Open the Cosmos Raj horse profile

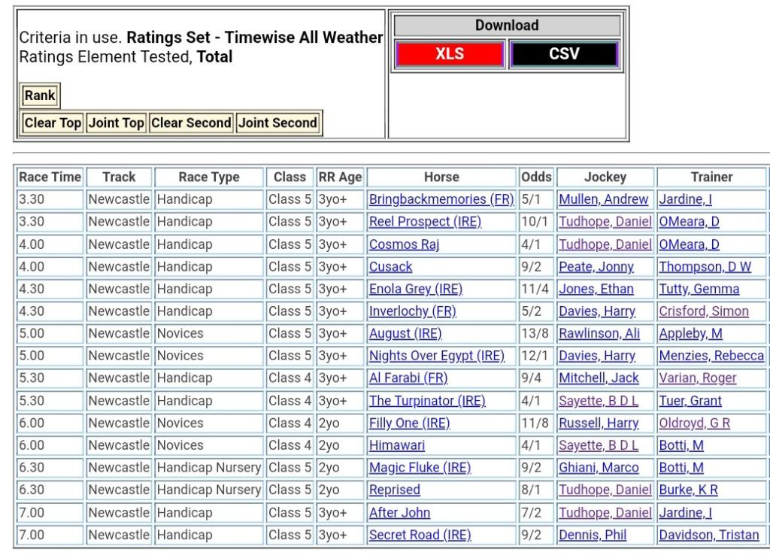(404, 244)
